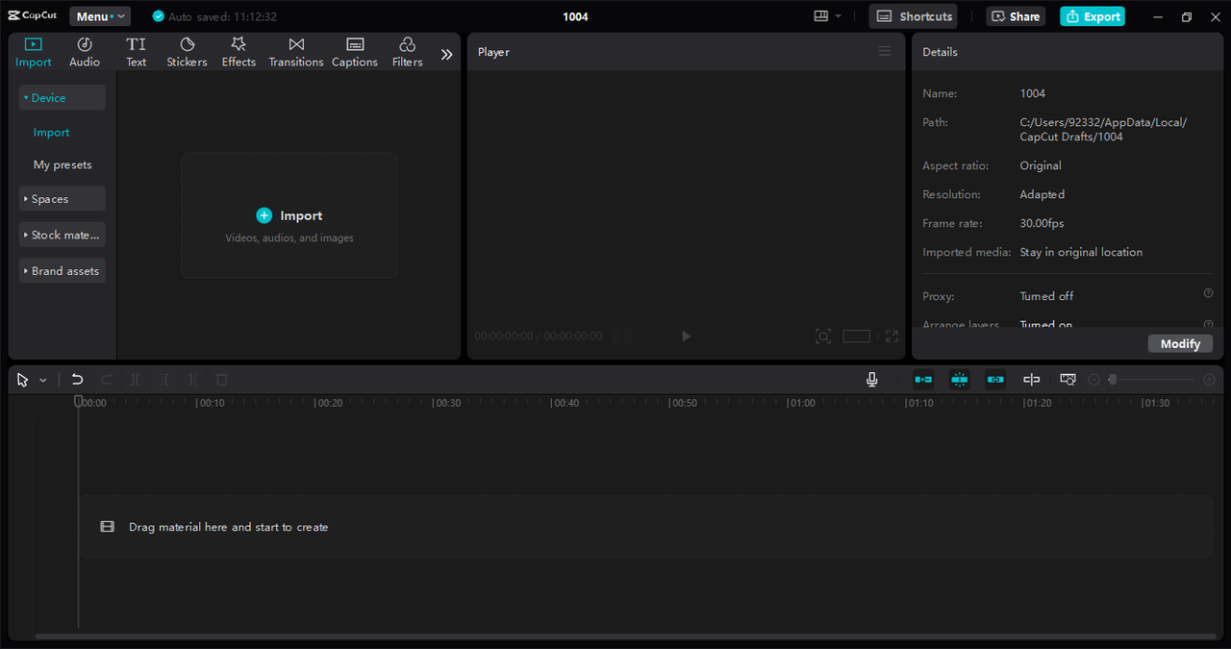Image resolution: width=1231 pixels, height=649 pixels.
Task: Open the pointer tool mode dropdown
Action: pos(43,380)
